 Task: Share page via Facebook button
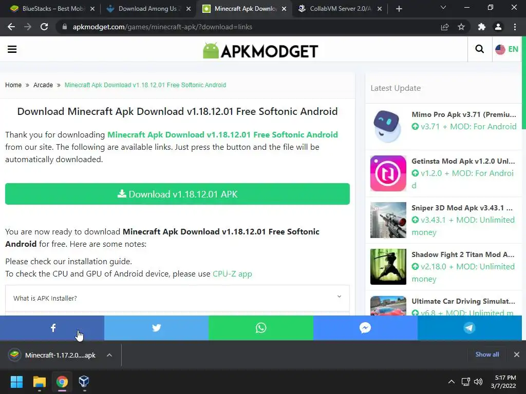click(52, 328)
